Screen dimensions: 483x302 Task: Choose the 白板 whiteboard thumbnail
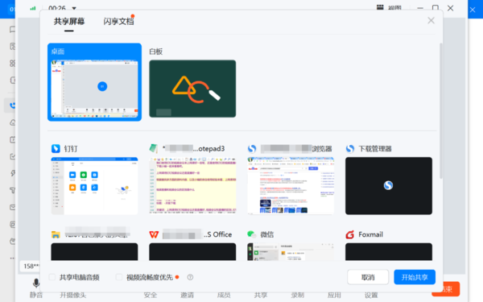pos(192,89)
